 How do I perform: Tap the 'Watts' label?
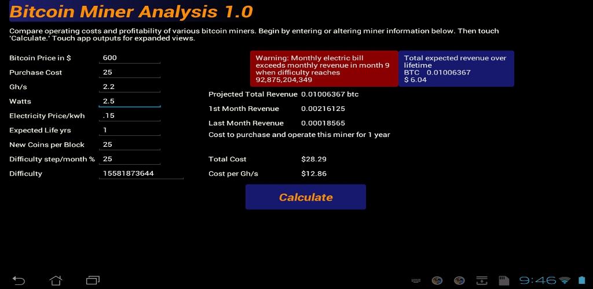(x=20, y=102)
